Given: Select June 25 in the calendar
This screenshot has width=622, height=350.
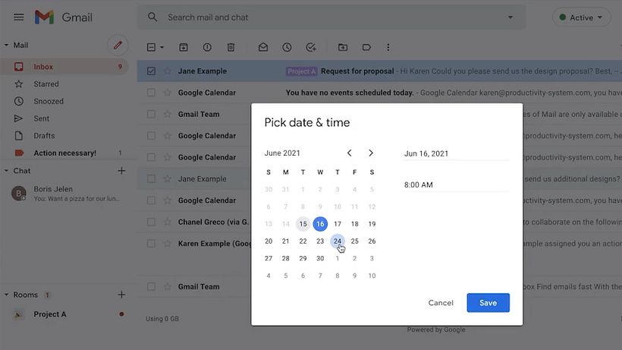Looking at the screenshot, I should (x=355, y=241).
